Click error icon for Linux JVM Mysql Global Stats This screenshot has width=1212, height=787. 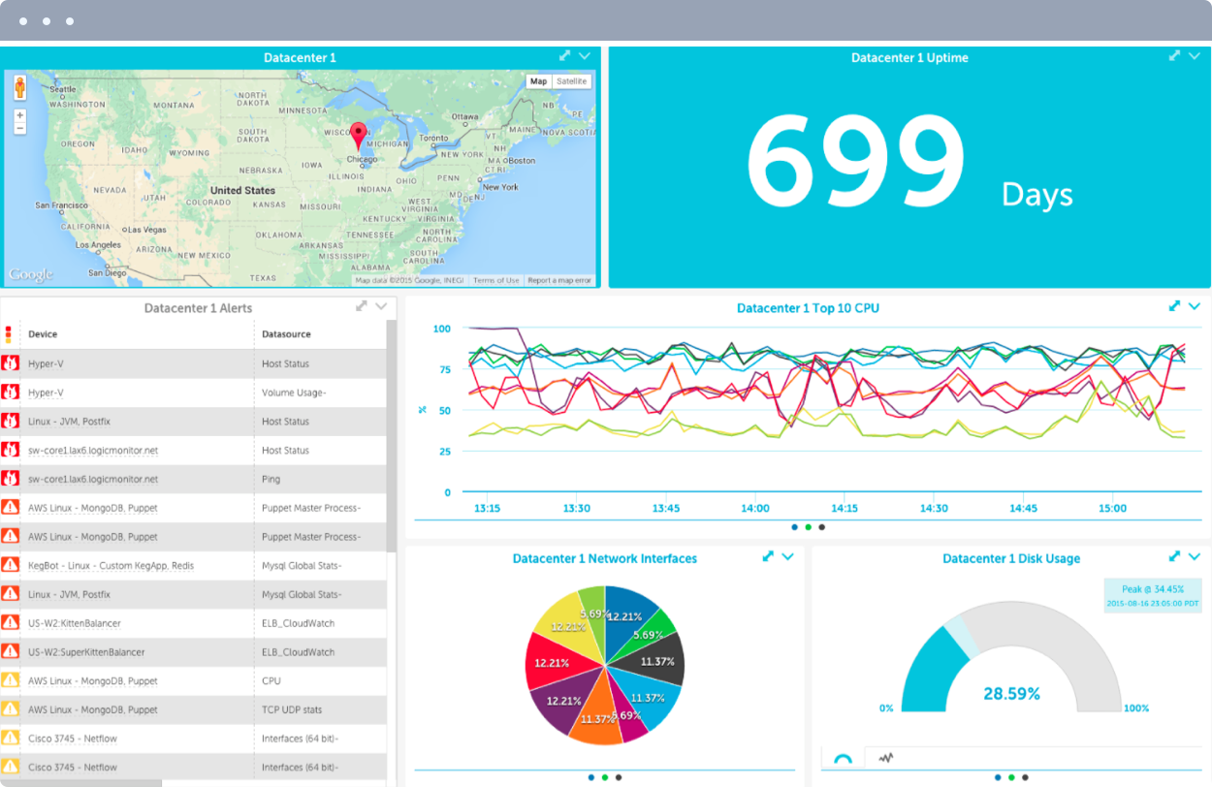(x=10, y=594)
